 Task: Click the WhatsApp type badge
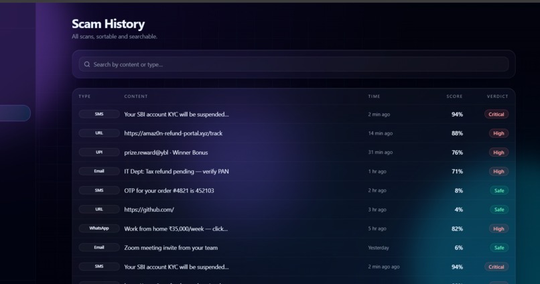click(99, 228)
